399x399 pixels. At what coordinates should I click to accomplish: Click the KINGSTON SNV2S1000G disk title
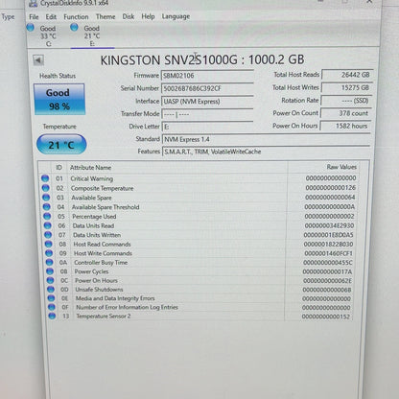[x=202, y=60]
